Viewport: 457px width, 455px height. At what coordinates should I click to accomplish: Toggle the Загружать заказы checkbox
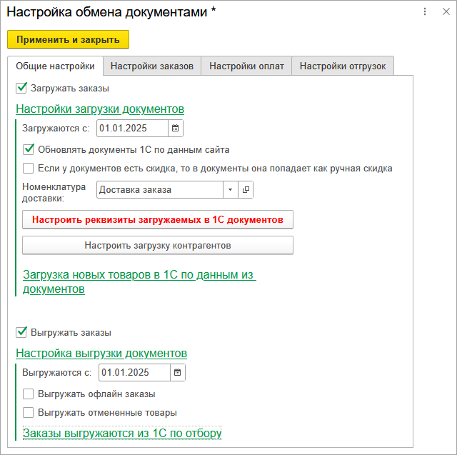(x=21, y=89)
